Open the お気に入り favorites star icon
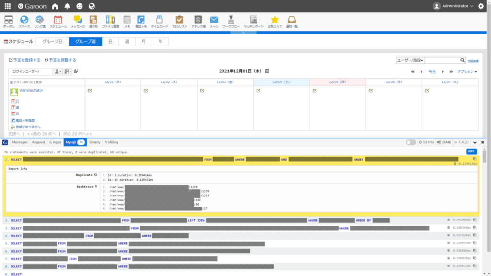 (275, 22)
